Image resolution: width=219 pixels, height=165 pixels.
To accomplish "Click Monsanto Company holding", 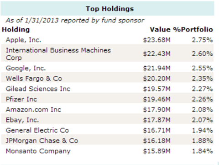I will tap(38, 151).
